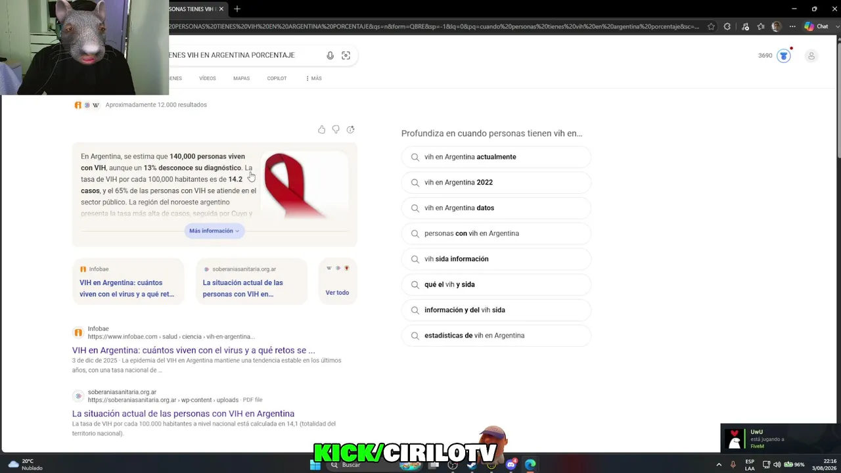Open the volume speaker tray icon

pyautogui.click(x=777, y=464)
